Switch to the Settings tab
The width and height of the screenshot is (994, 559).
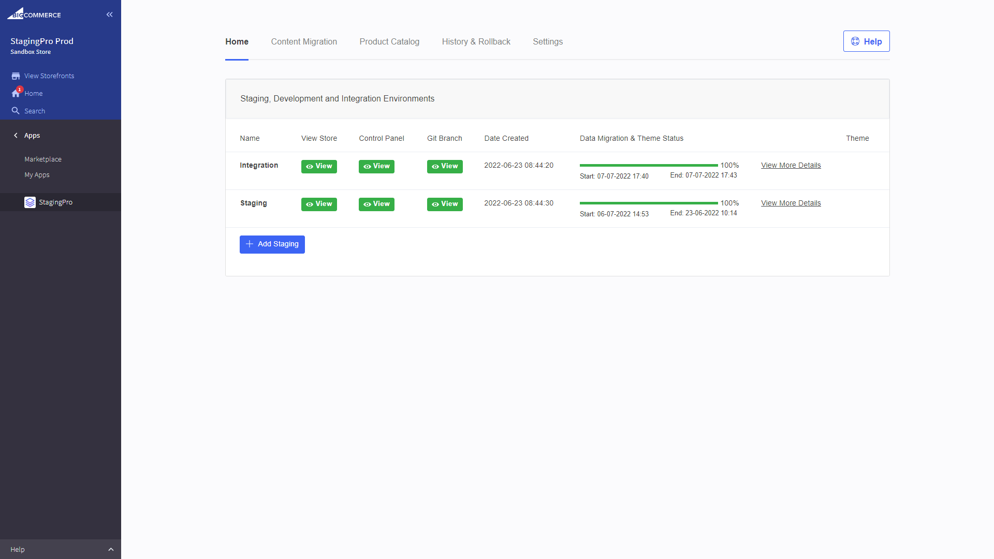click(548, 42)
